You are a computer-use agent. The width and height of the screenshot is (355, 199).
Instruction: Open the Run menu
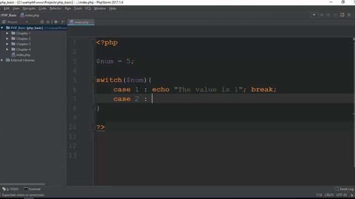click(x=68, y=8)
